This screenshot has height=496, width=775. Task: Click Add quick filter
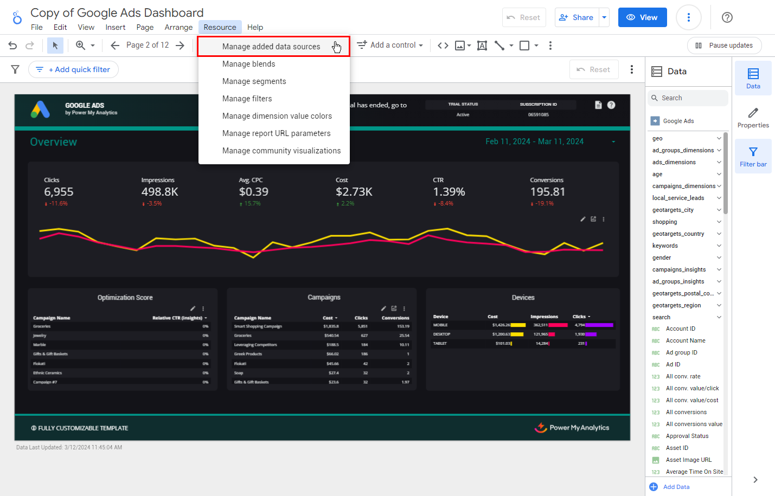coord(74,69)
